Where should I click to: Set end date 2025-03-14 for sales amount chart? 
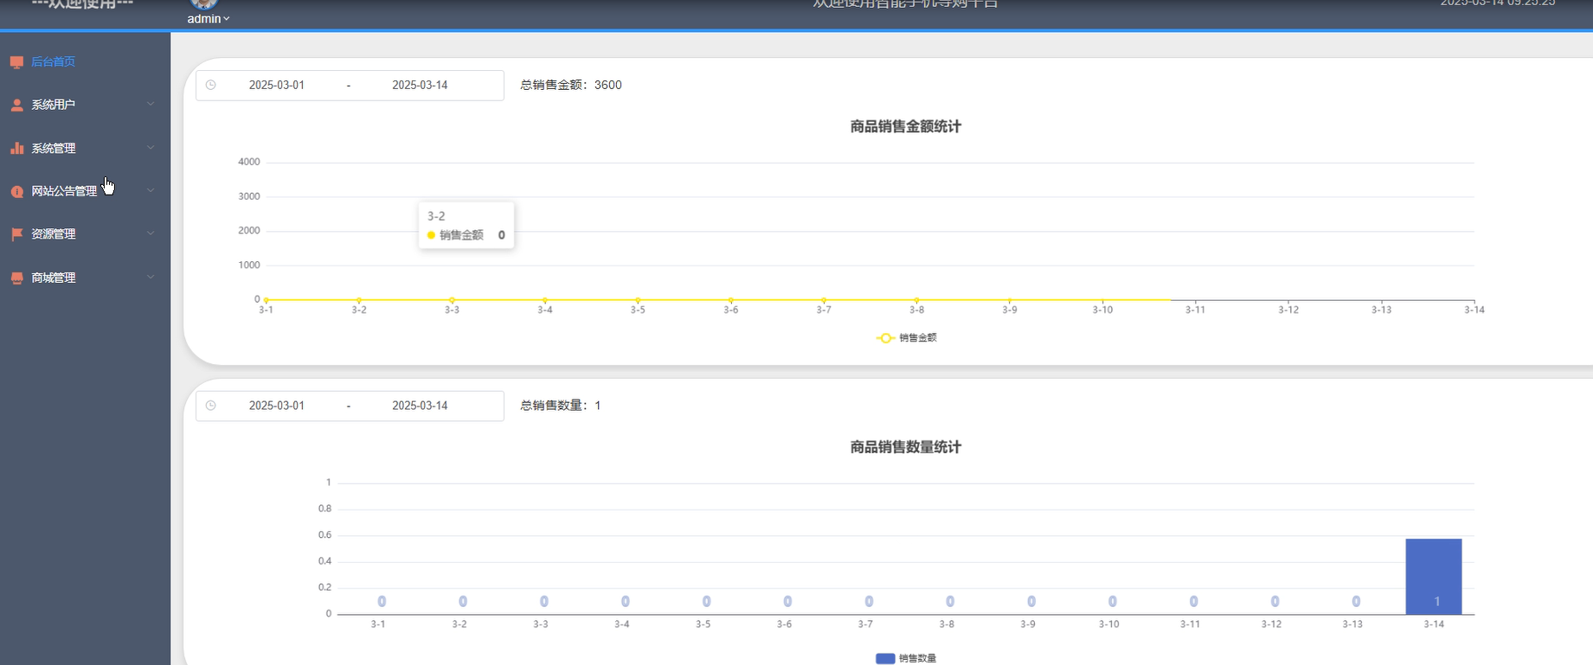coord(420,85)
